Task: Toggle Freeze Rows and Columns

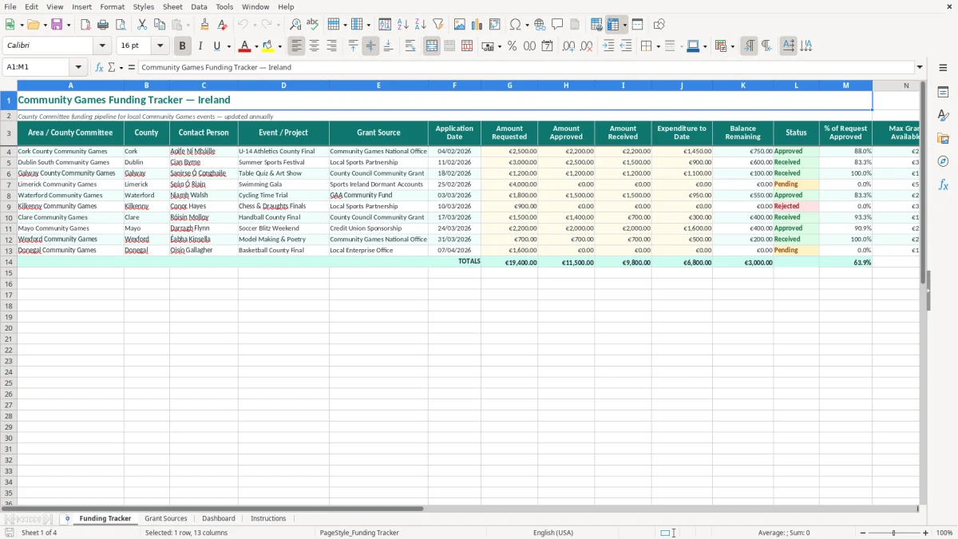Action: [x=614, y=25]
